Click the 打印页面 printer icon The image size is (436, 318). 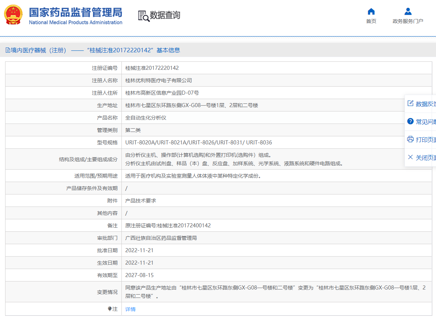pos(410,139)
